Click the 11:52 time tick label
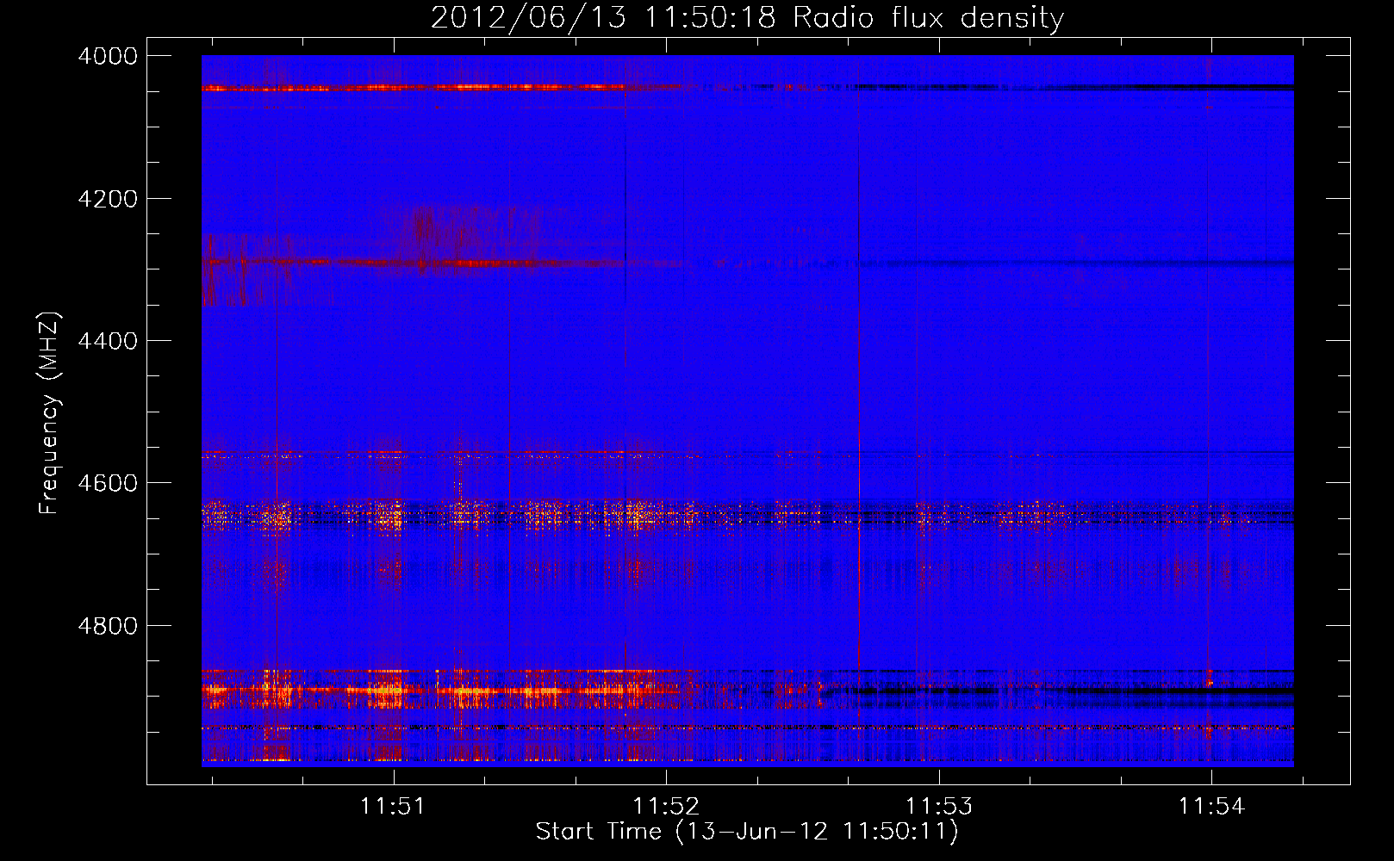The width and height of the screenshot is (1394, 861). 666,807
